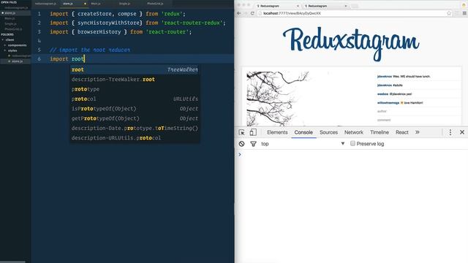This screenshot has width=468, height=263.
Task: Click the Reduxstagram title link
Action: [x=351, y=43]
